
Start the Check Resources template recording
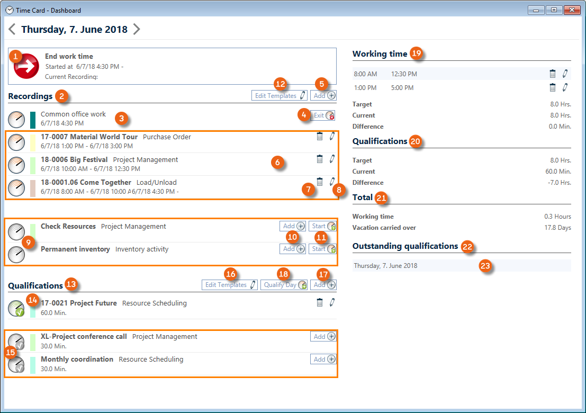point(322,226)
